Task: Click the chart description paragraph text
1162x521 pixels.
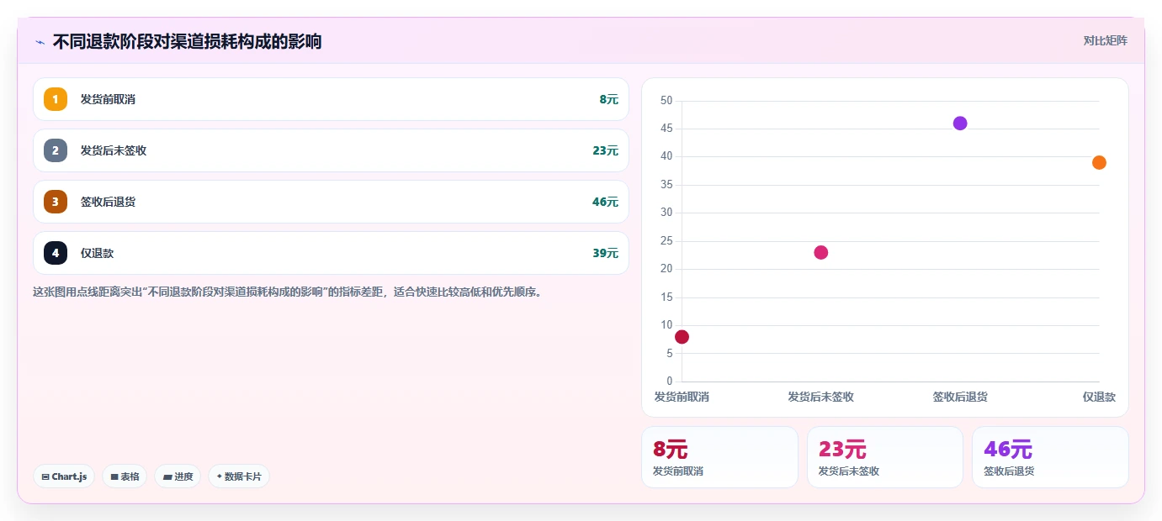Action: coord(287,292)
